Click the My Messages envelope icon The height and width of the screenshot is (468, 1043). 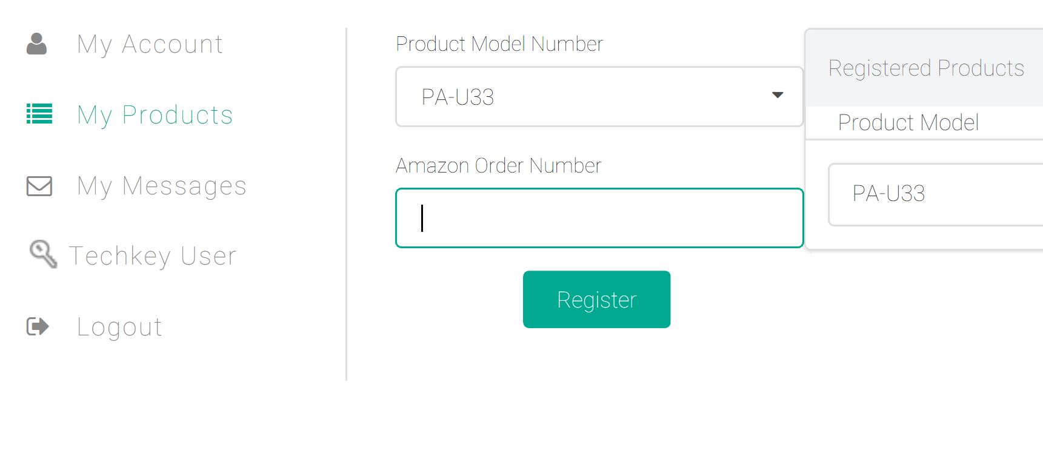click(x=39, y=186)
